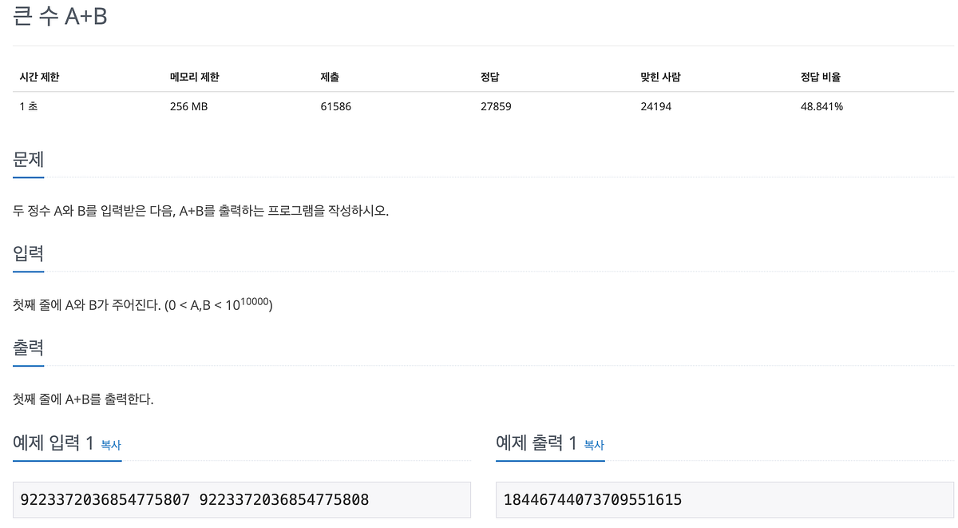The width and height of the screenshot is (958, 528).
Task: Click the 출력 section heading
Action: click(x=28, y=347)
